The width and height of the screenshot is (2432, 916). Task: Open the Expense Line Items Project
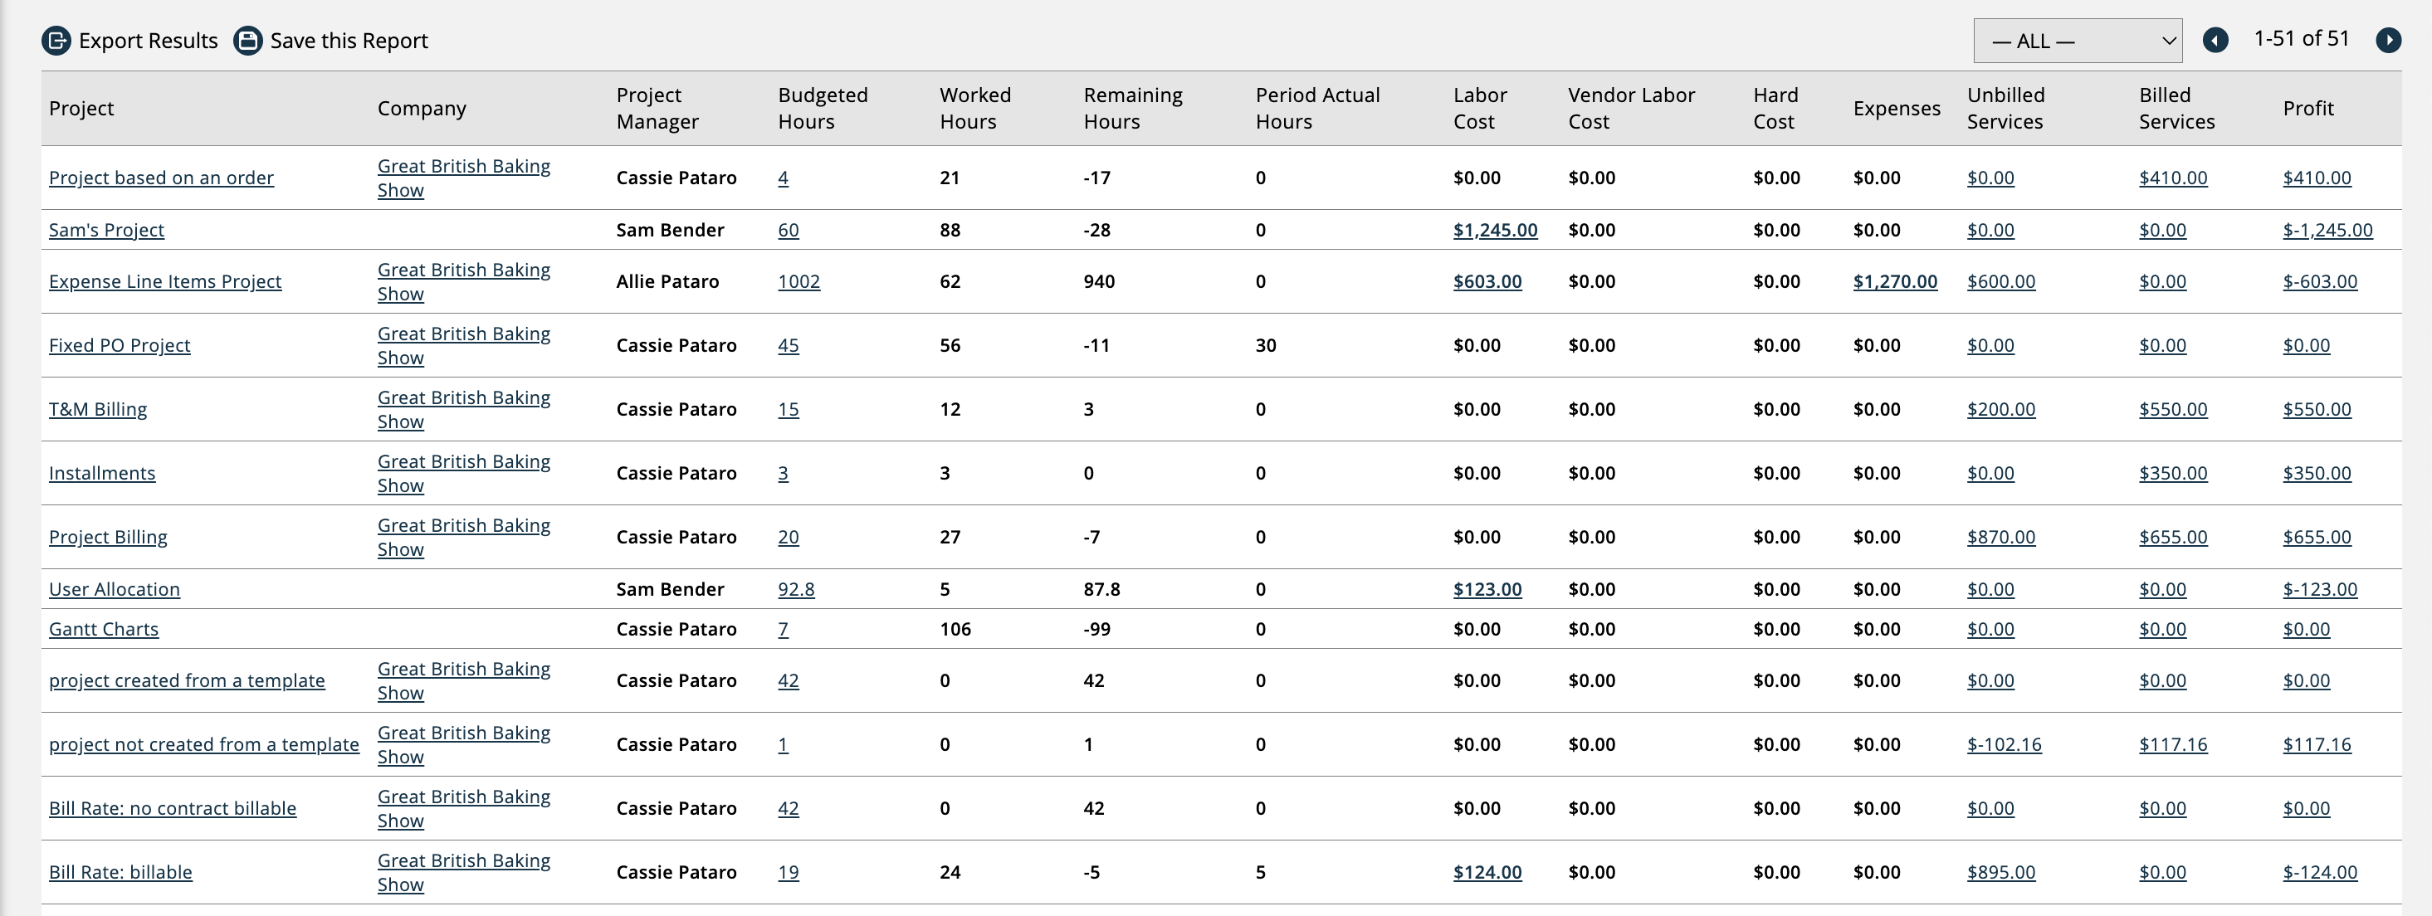pyautogui.click(x=164, y=280)
